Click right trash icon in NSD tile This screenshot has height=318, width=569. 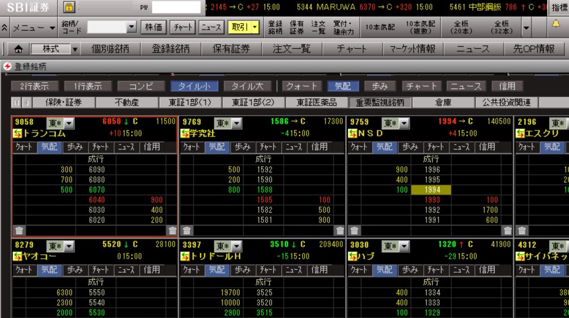click(x=508, y=231)
